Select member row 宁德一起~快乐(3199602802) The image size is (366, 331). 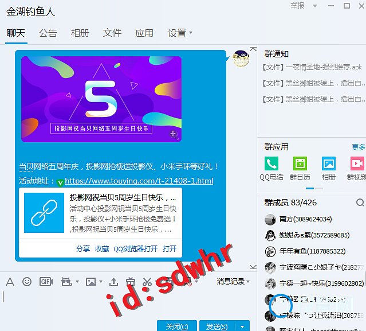[312, 283]
